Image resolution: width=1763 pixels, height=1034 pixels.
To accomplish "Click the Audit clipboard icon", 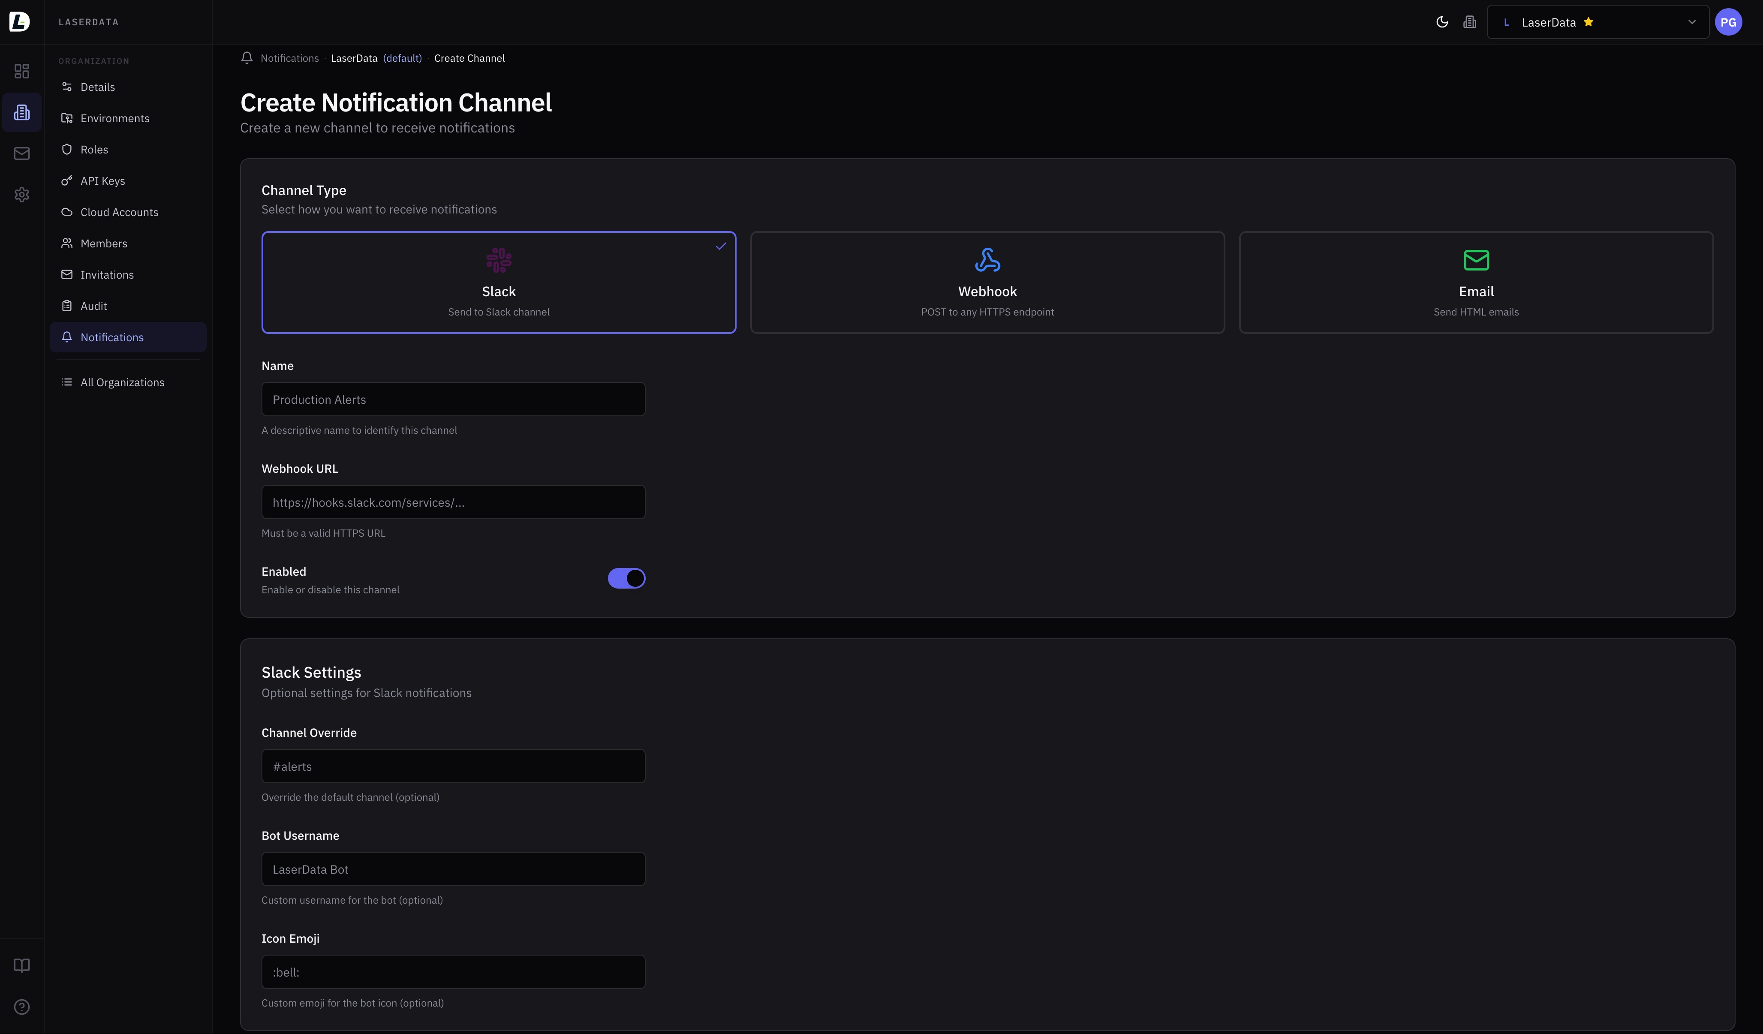I will click(x=67, y=306).
